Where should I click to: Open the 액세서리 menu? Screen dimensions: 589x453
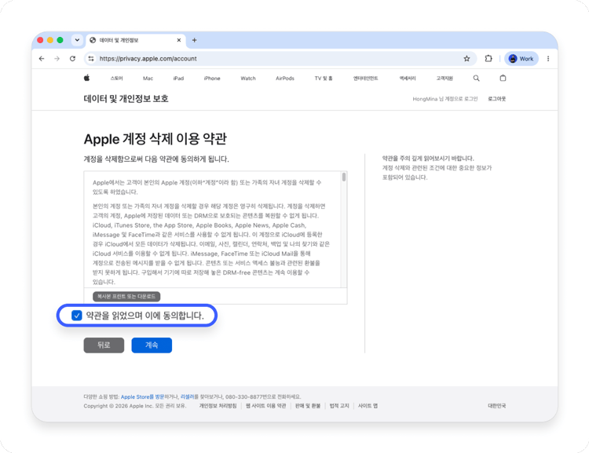click(x=408, y=79)
